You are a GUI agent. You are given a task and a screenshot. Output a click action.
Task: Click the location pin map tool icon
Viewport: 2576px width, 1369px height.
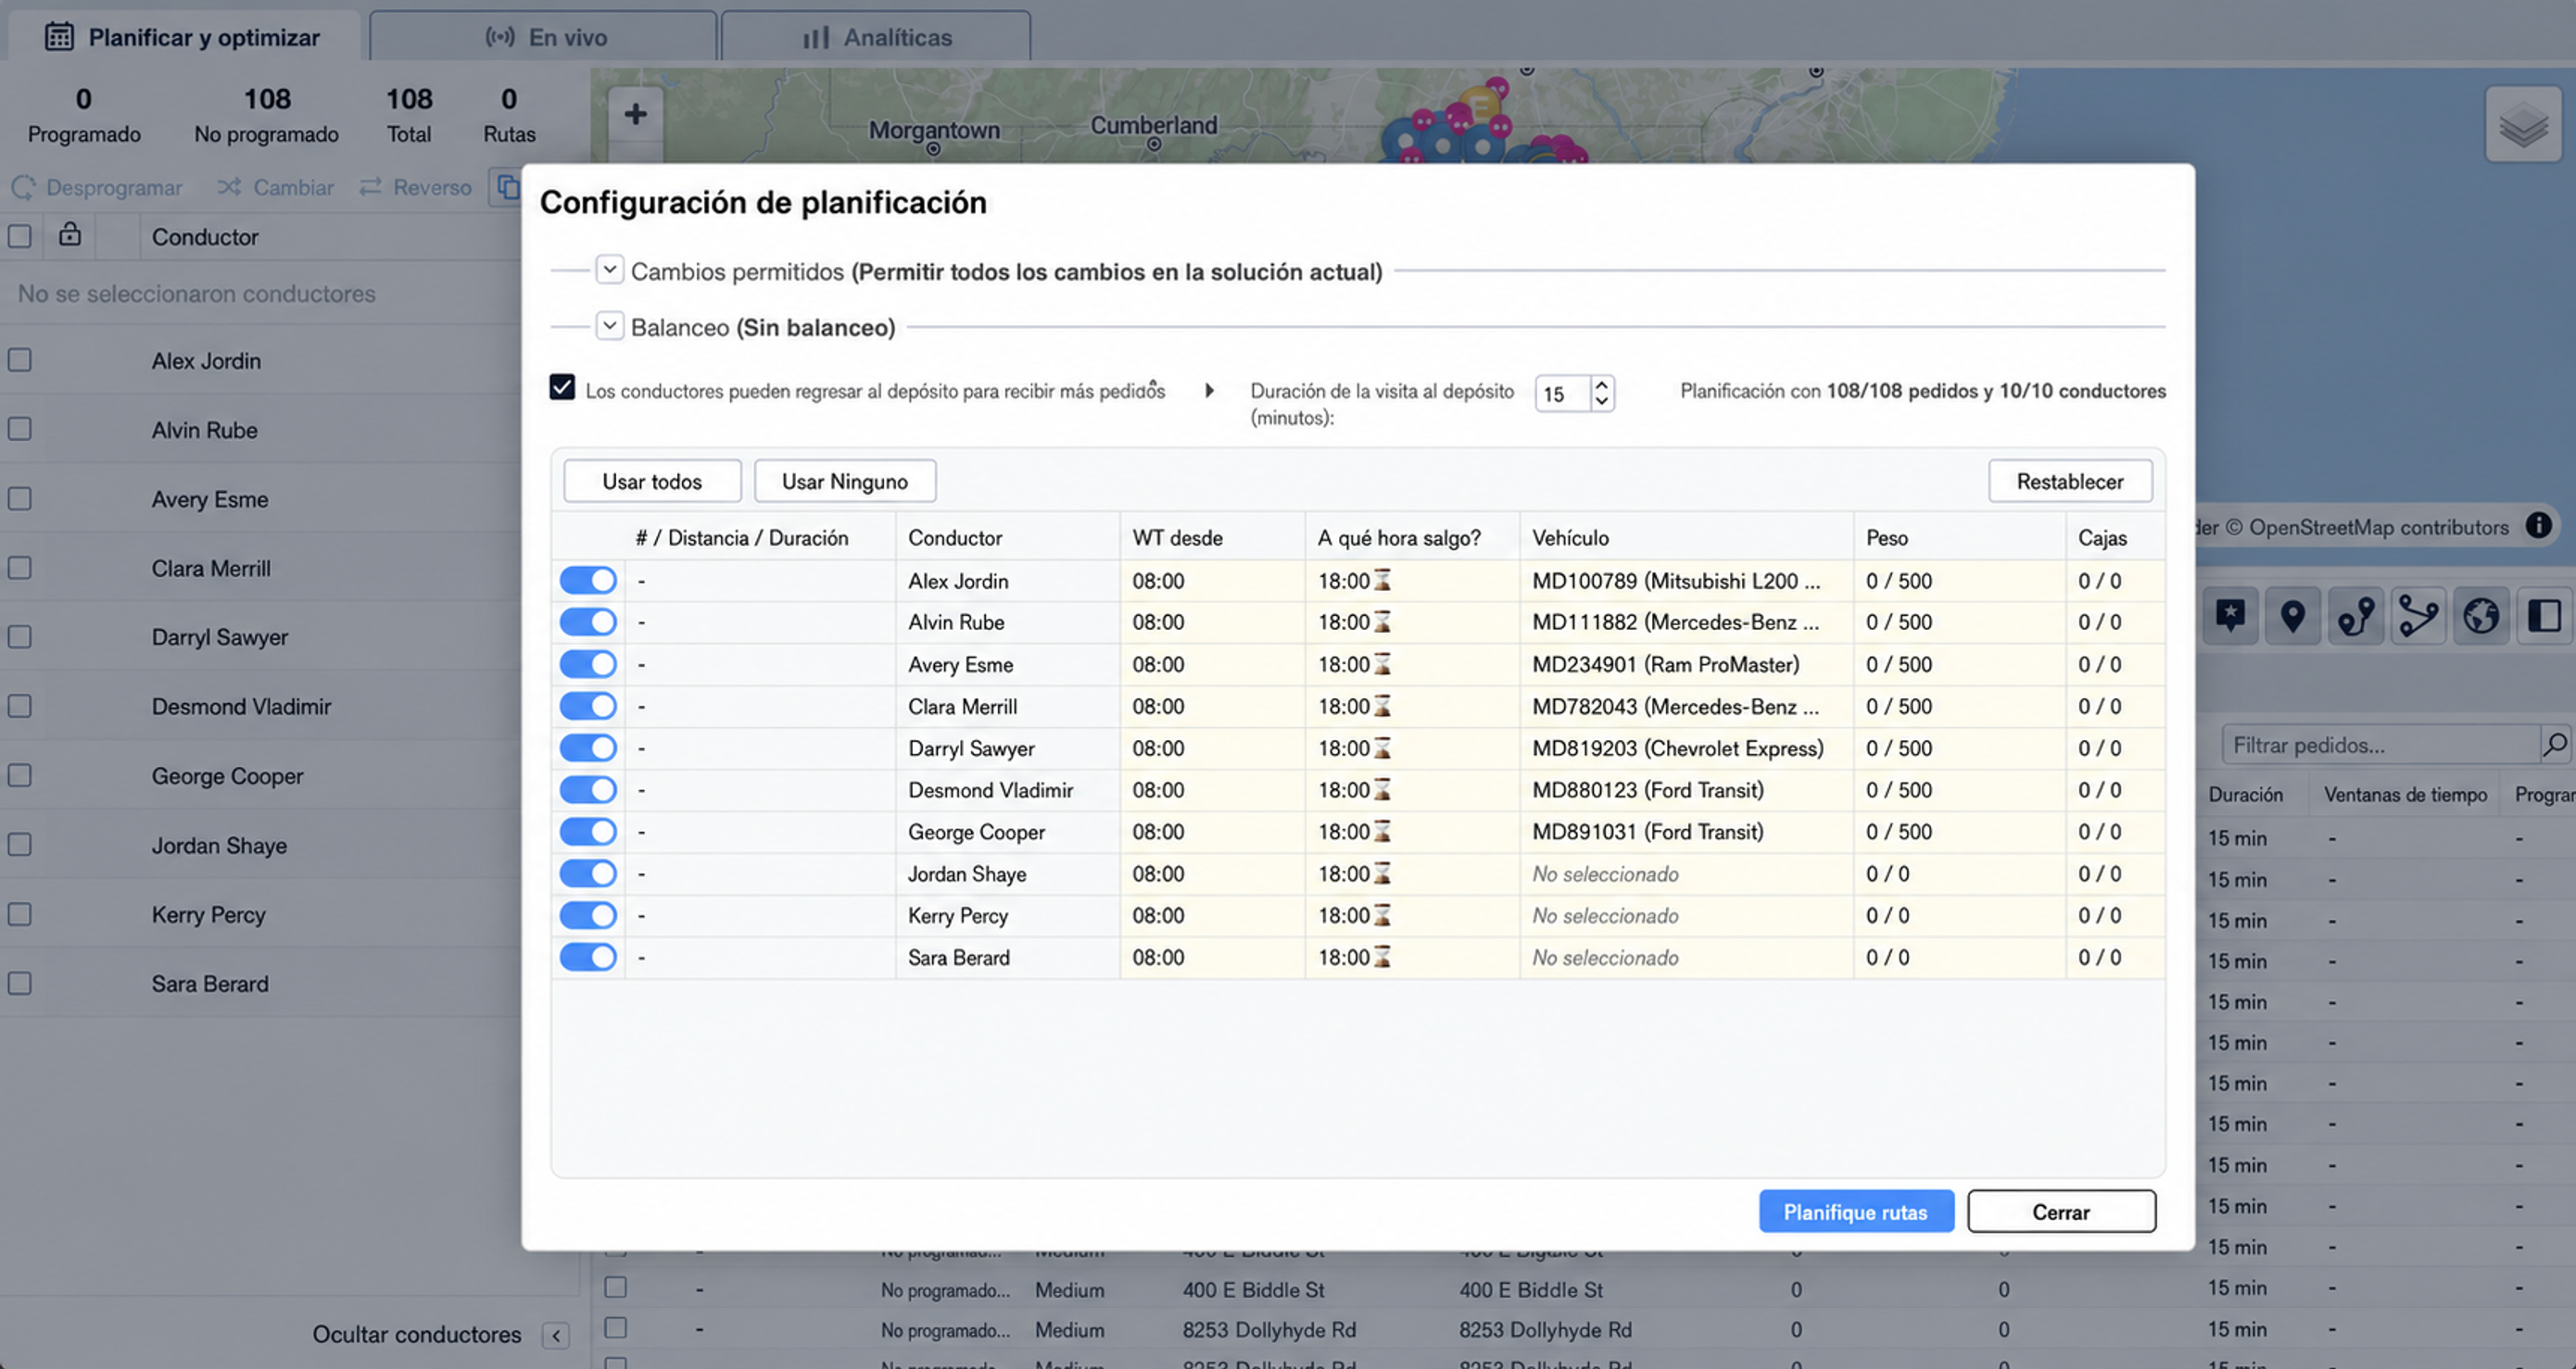2293,616
